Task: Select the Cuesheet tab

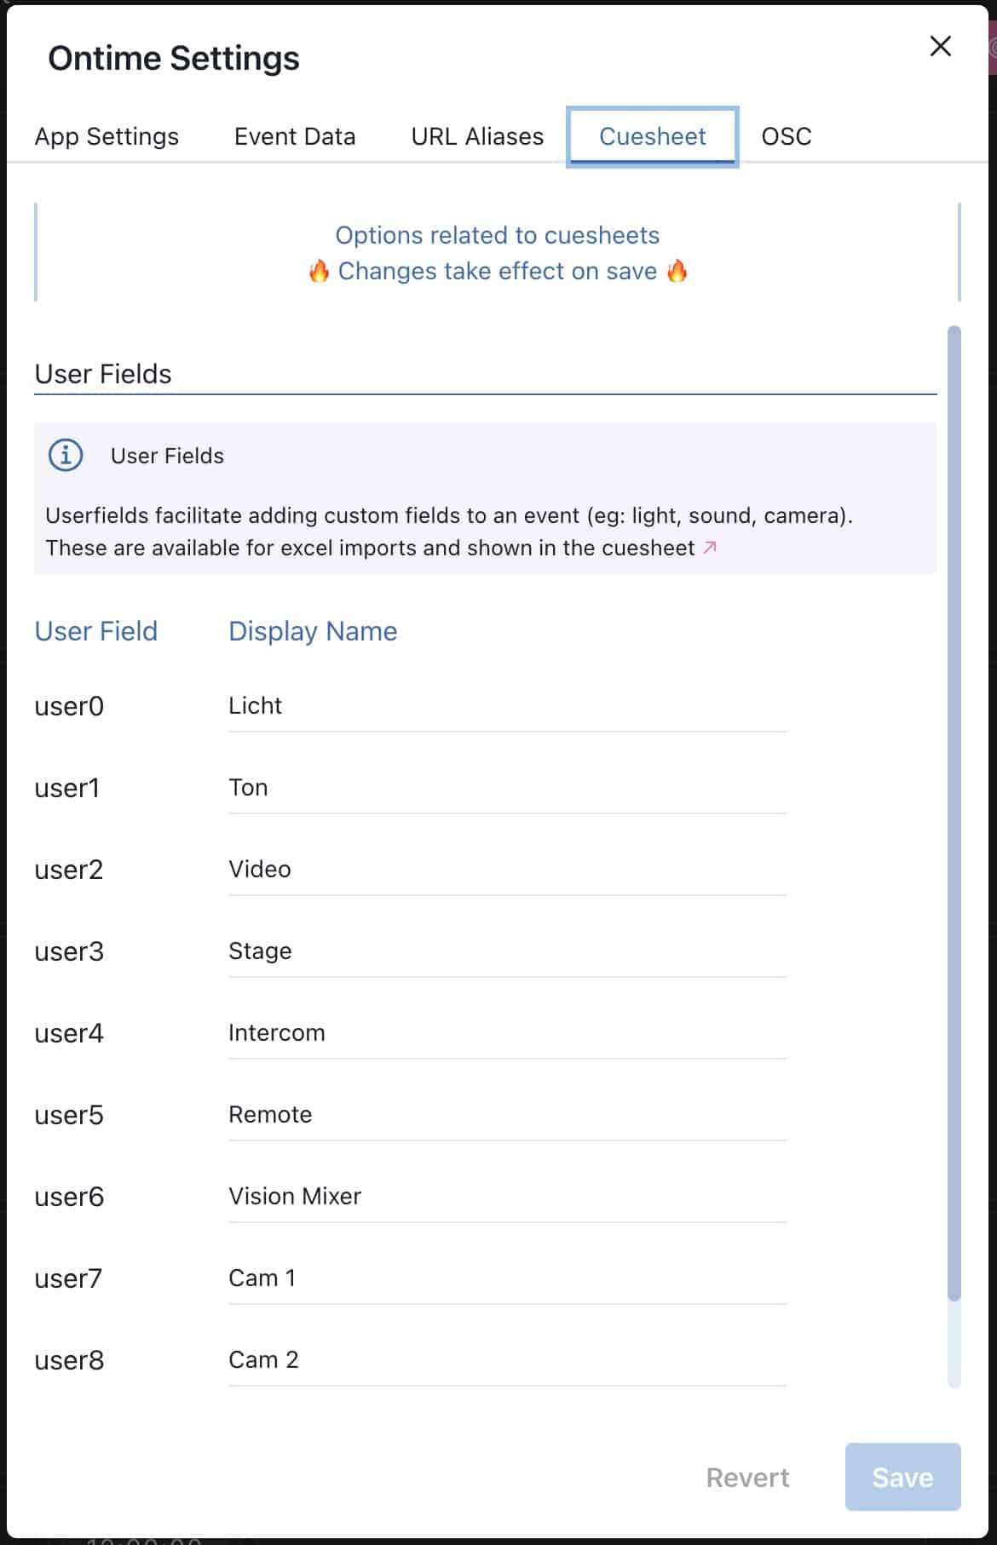Action: pos(652,136)
